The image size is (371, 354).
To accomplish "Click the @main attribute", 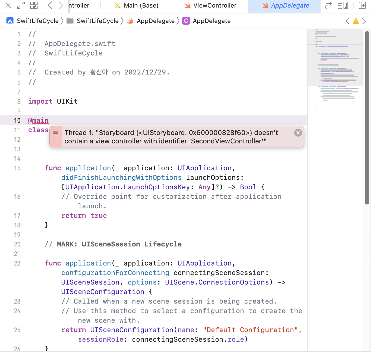I will (x=38, y=120).
